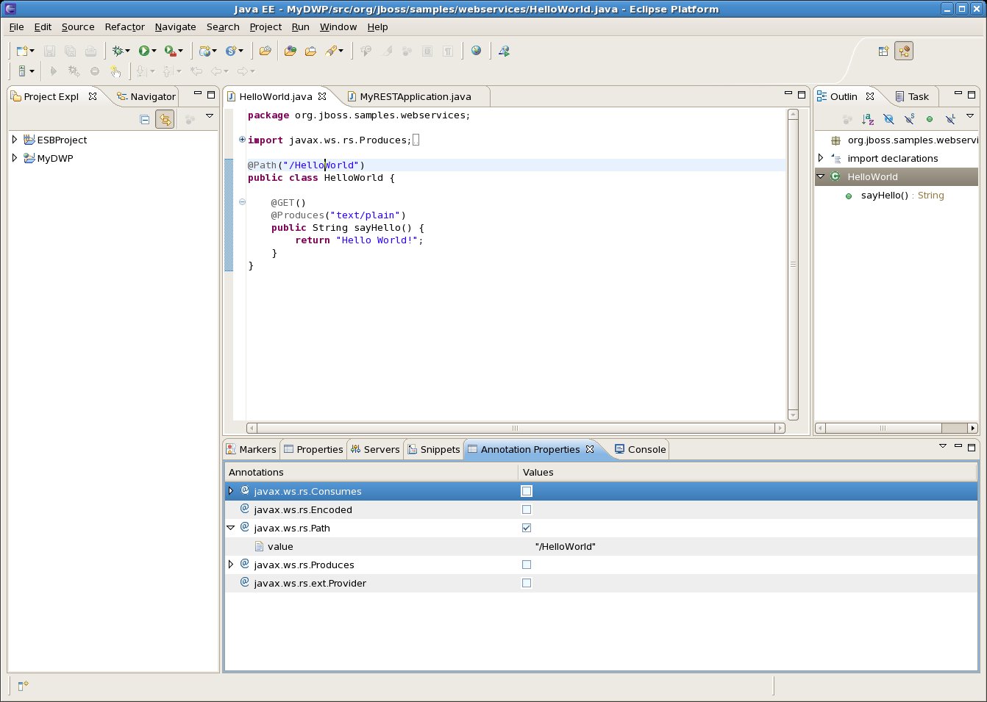Click the Values column header
The width and height of the screenshot is (987, 702).
(x=747, y=472)
